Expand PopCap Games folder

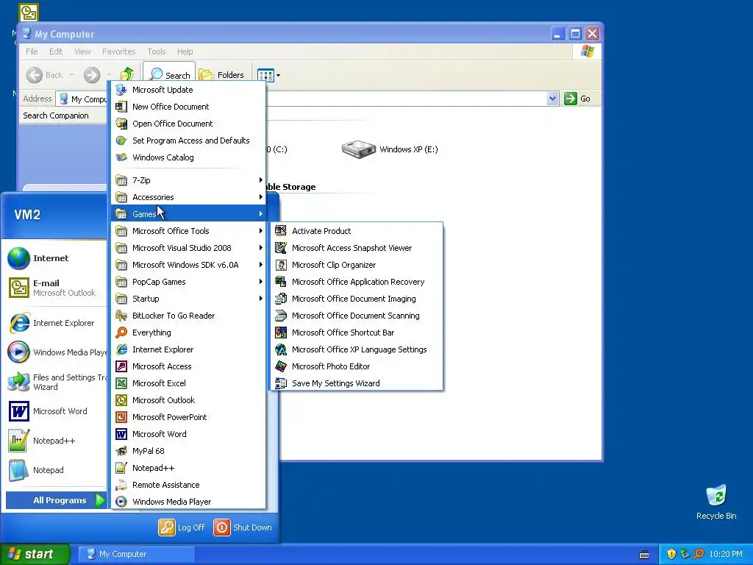pos(188,282)
